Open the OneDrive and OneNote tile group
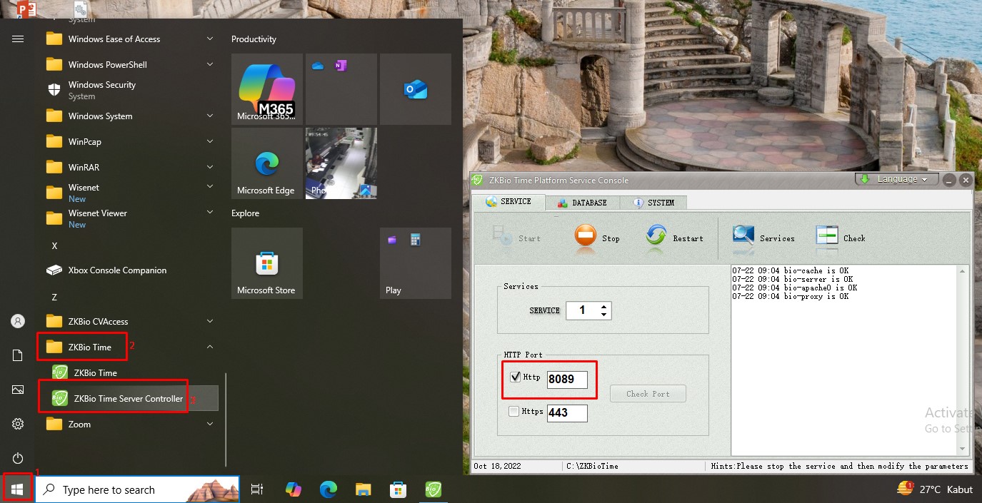Image resolution: width=982 pixels, height=503 pixels. [341, 89]
